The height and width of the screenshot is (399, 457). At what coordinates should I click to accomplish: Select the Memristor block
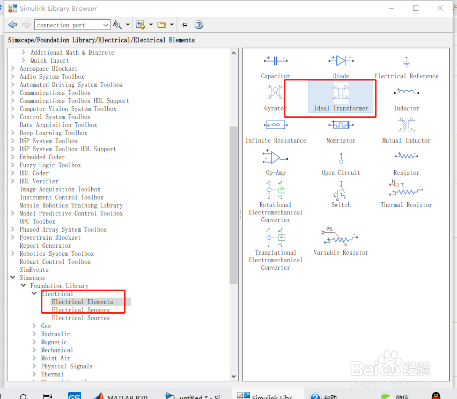pos(341,131)
